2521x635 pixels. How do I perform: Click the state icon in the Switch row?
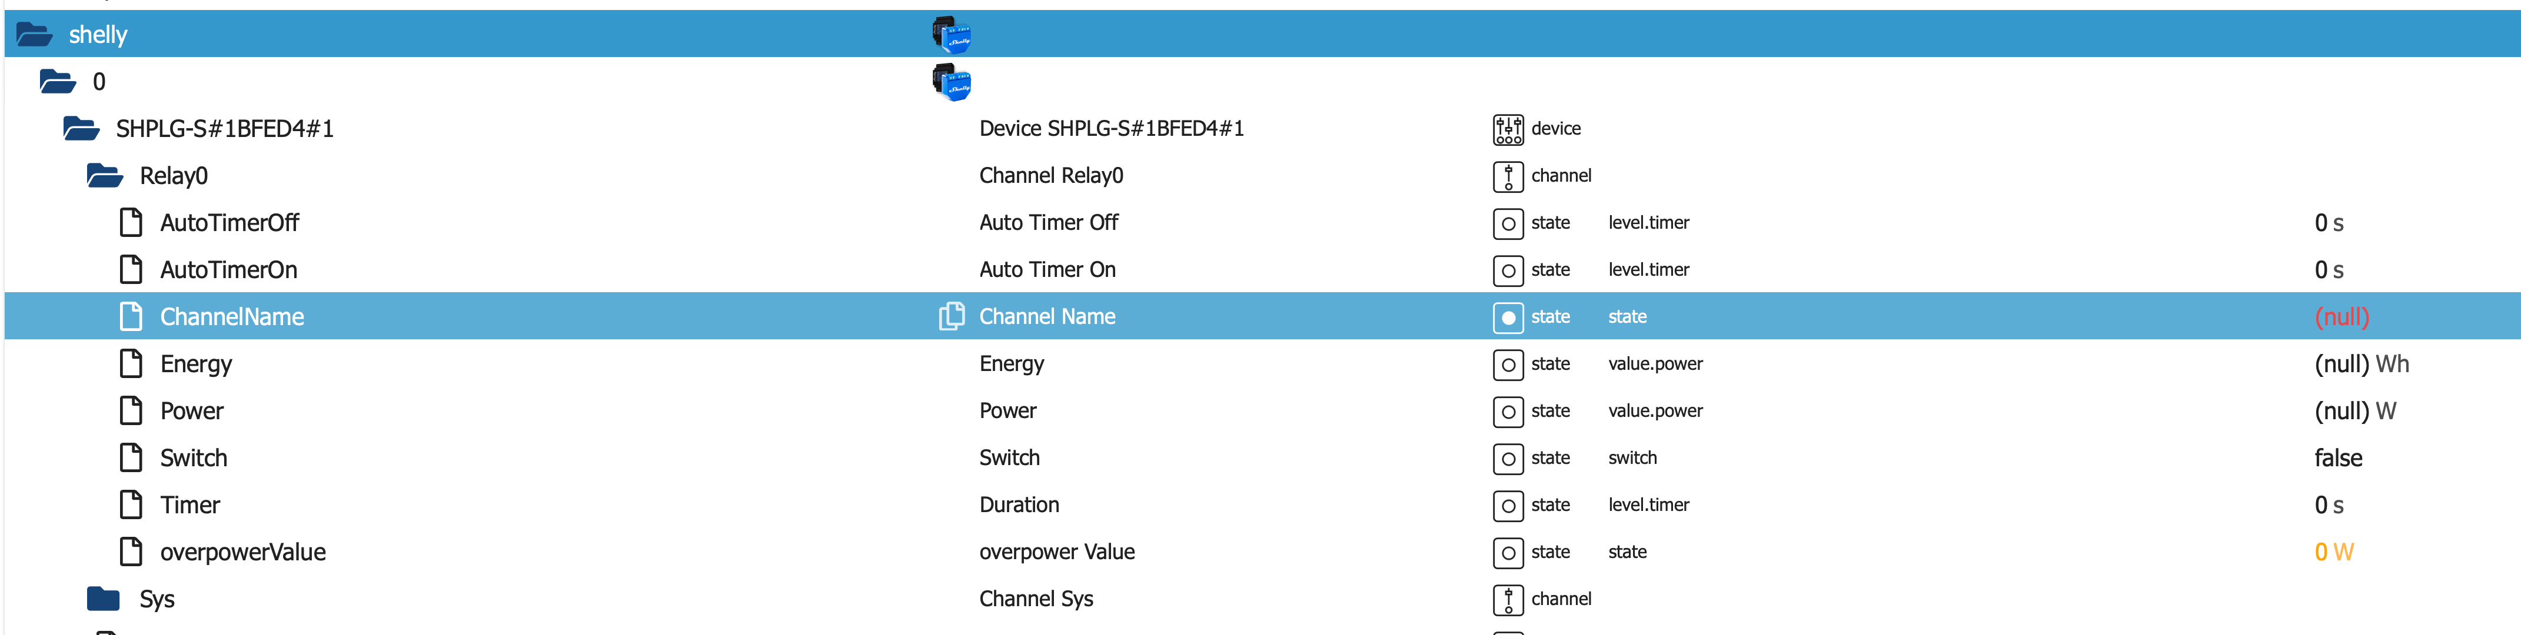(x=1507, y=458)
